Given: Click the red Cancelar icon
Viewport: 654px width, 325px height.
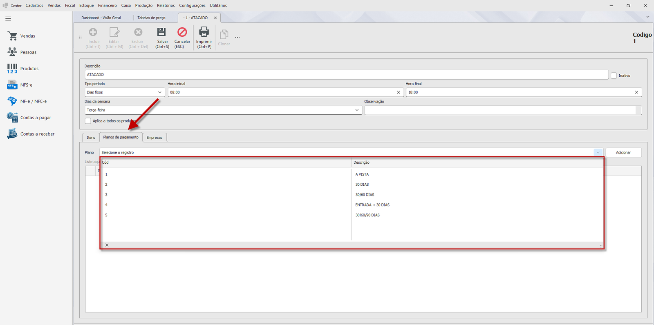Looking at the screenshot, I should click(182, 32).
